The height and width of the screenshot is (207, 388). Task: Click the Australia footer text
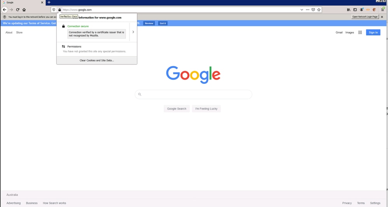pyautogui.click(x=12, y=195)
